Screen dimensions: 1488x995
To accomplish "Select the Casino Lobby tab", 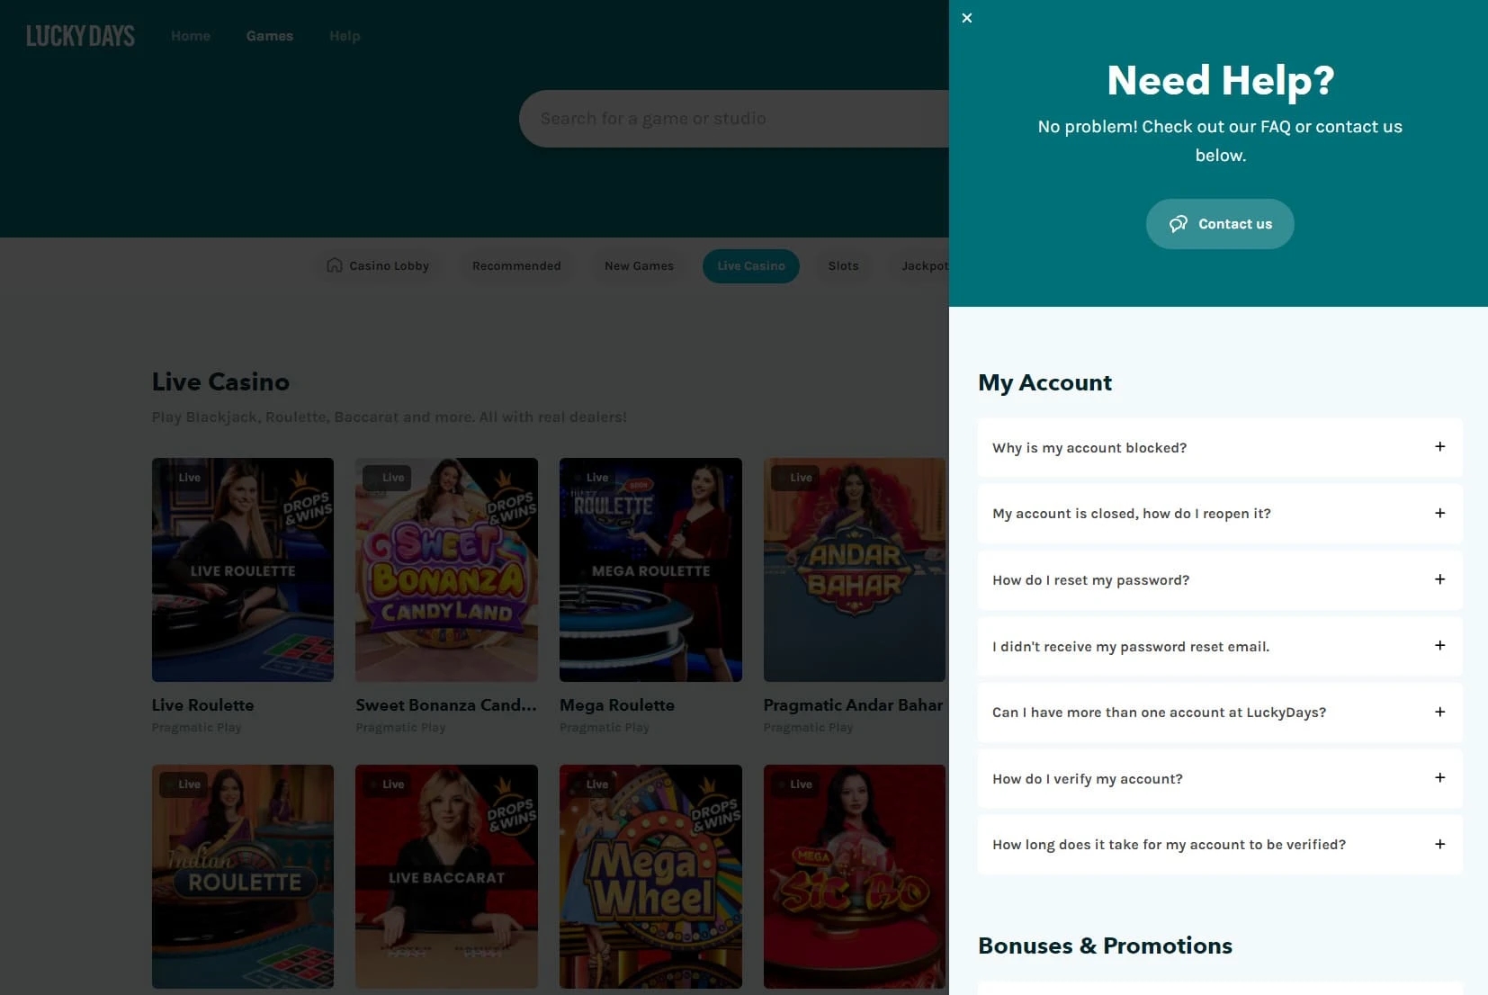I will pos(378,266).
